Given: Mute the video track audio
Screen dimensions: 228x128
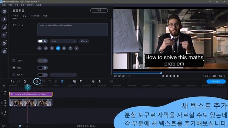Looking at the screenshot, I should tap(5, 103).
